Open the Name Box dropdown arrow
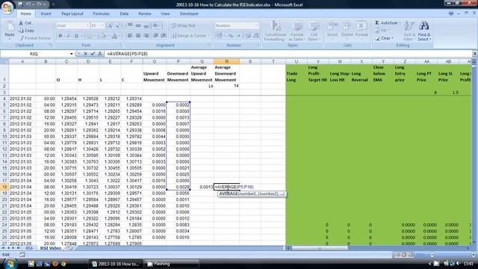The image size is (478, 269). click(72, 54)
